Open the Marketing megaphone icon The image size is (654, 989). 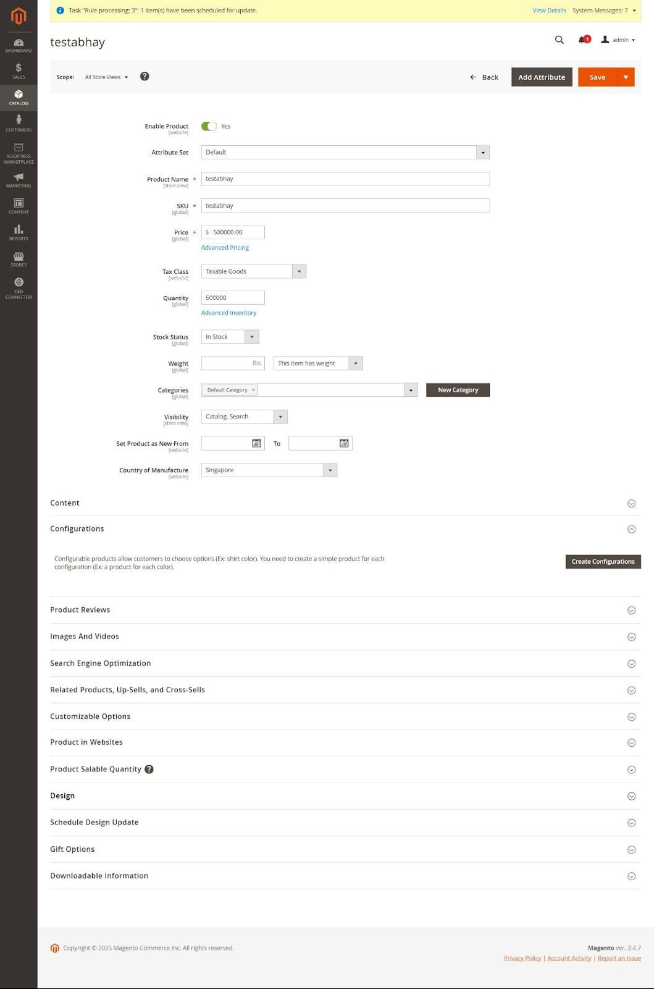tap(19, 180)
